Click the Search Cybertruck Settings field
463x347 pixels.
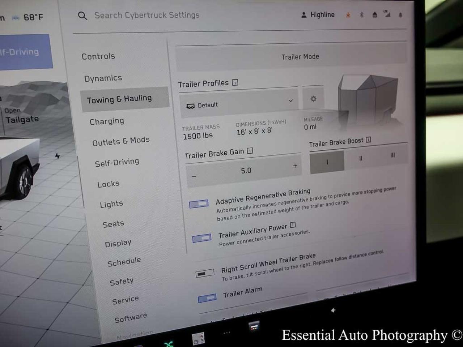[x=147, y=15]
